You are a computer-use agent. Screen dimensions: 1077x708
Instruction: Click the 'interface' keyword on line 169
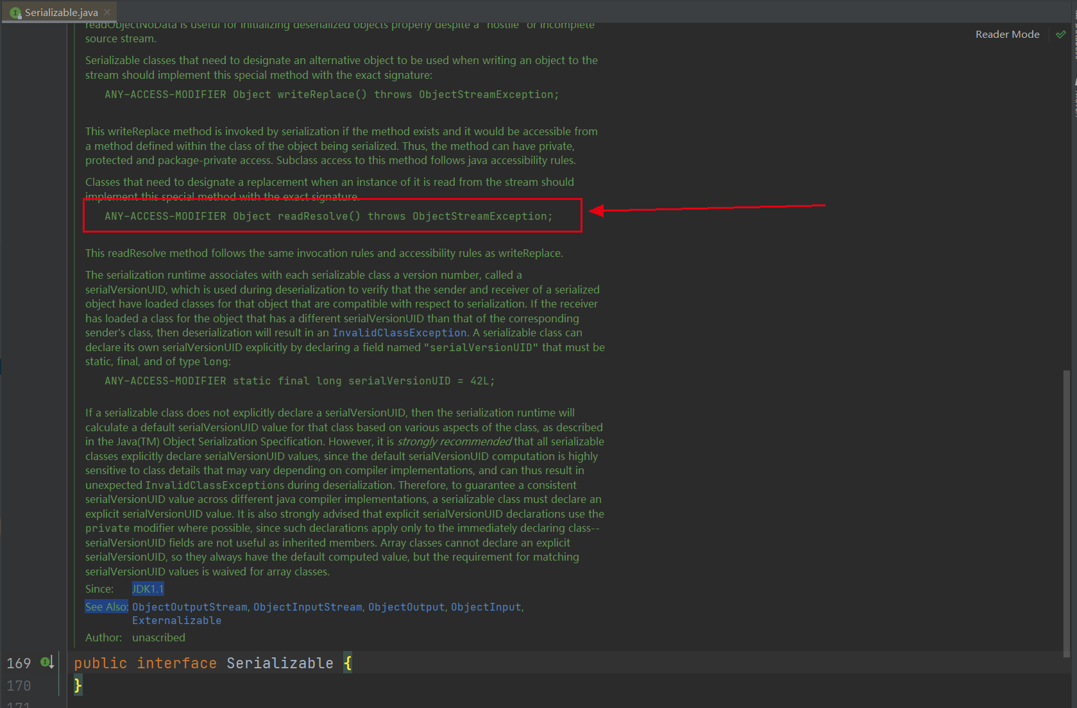point(176,663)
